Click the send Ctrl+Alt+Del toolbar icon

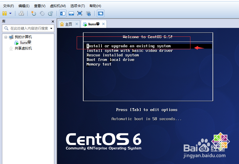tap(21, 13)
